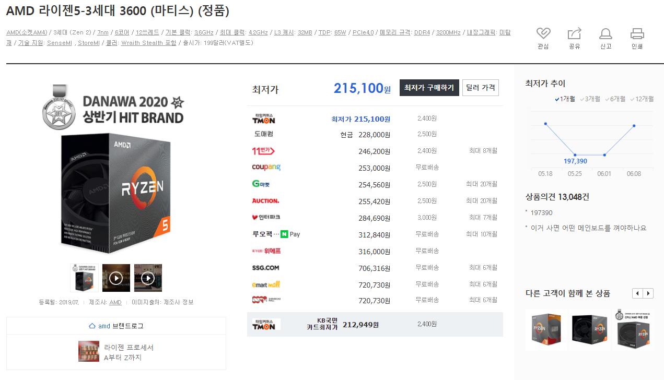664x380 pixels.
Task: Open the AMD(소켓AM4) spec link
Action: point(27,32)
